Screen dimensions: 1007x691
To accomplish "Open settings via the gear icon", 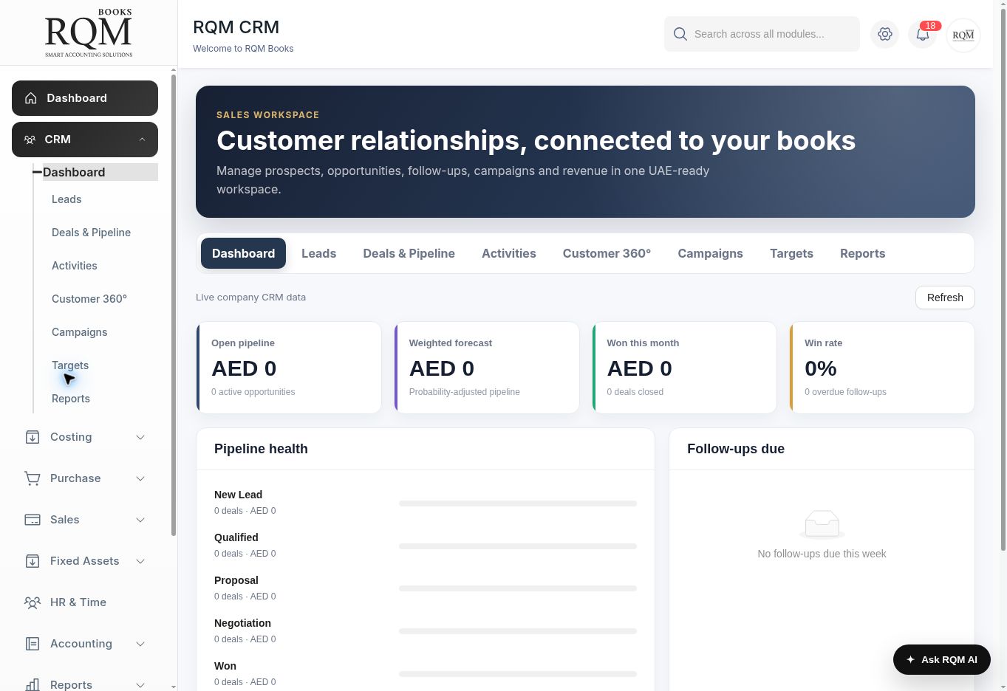I will [885, 34].
